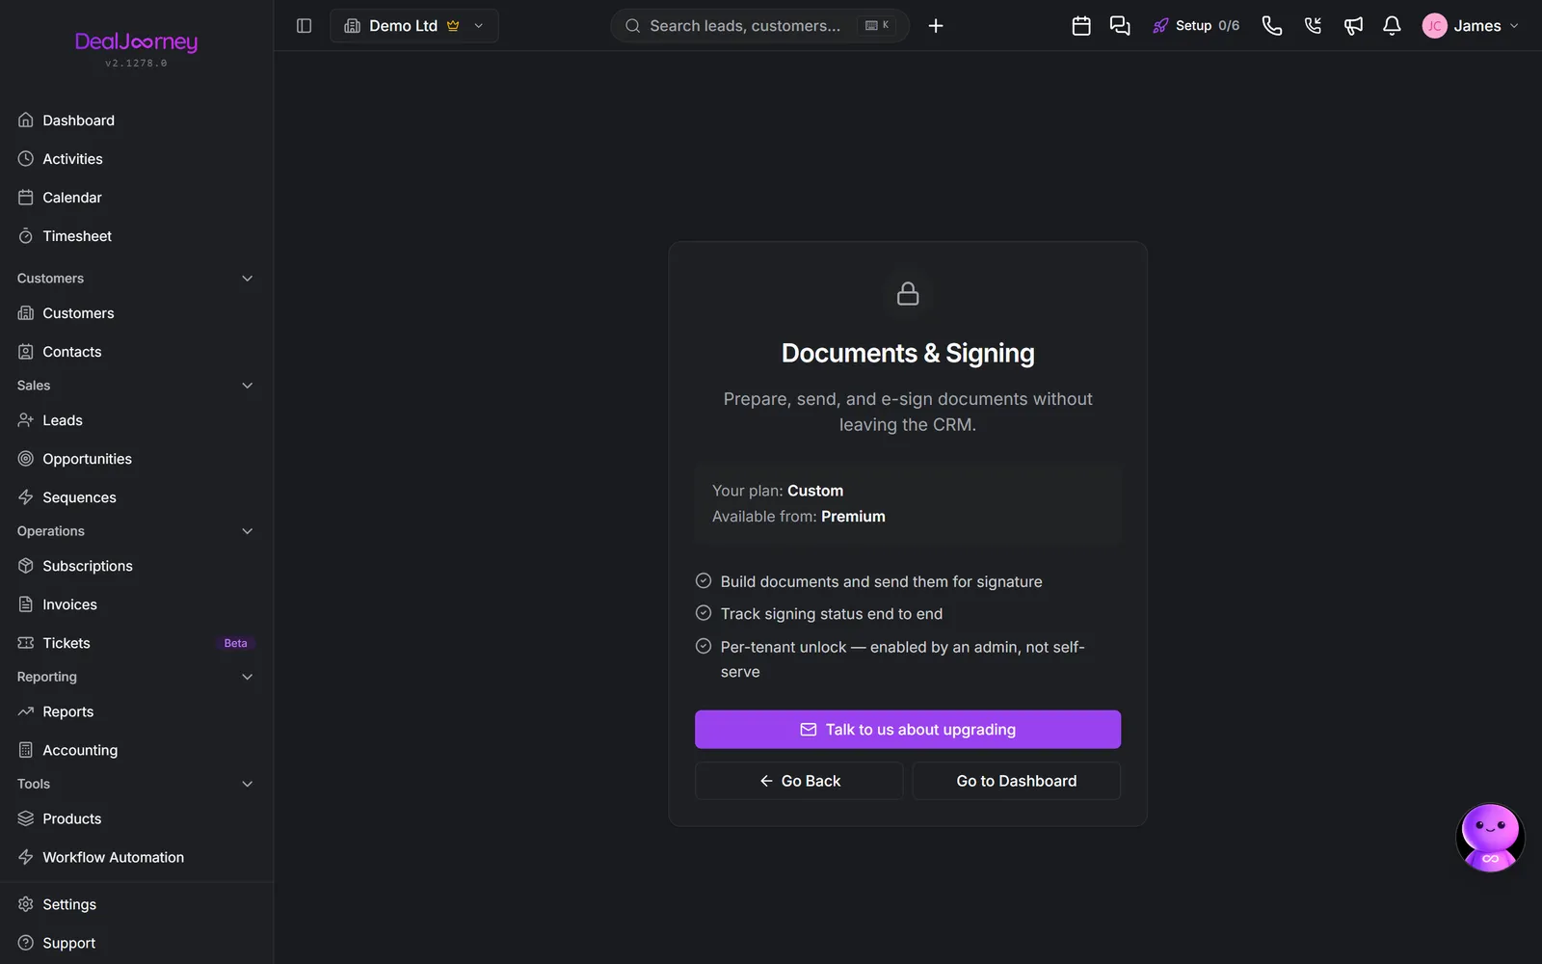The image size is (1542, 964).
Task: Open the calendar icon in top bar
Action: [1081, 26]
